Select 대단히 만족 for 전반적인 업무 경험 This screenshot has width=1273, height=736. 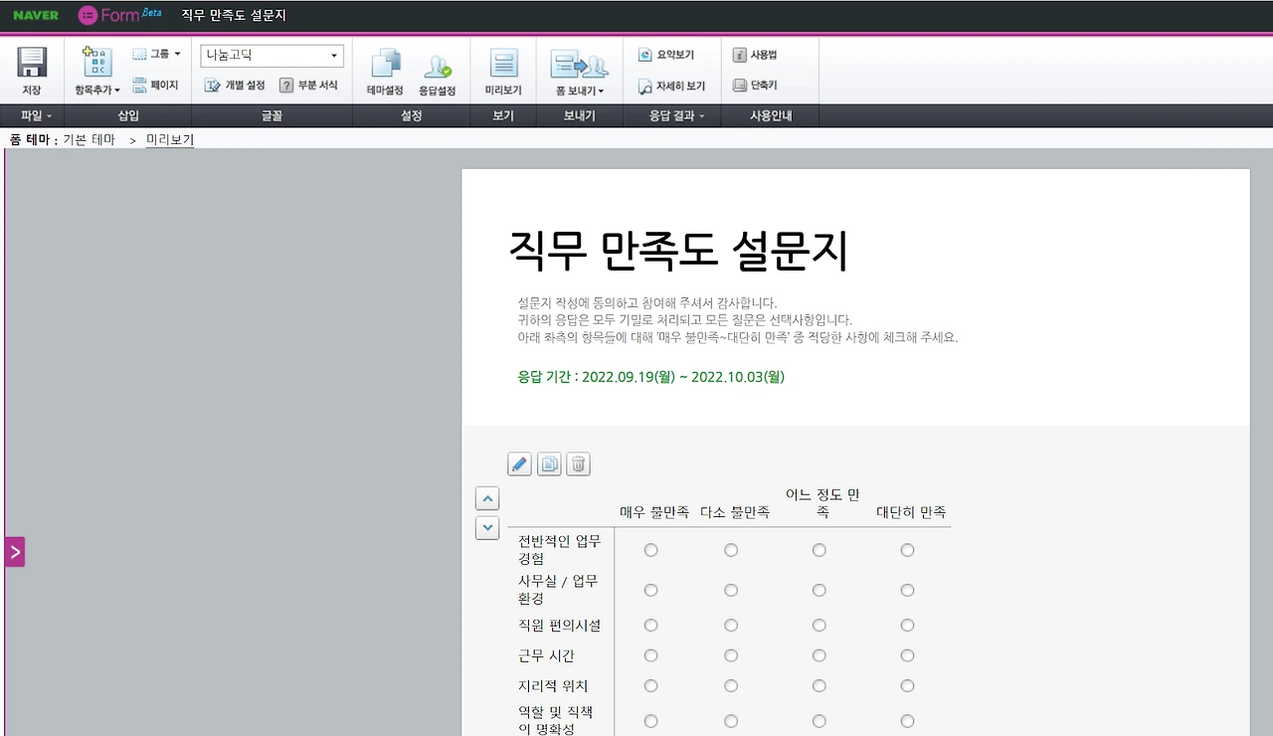coord(907,550)
